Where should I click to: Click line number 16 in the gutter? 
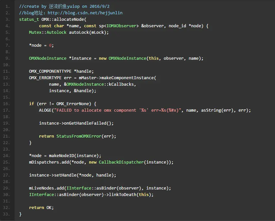tap(6, 104)
